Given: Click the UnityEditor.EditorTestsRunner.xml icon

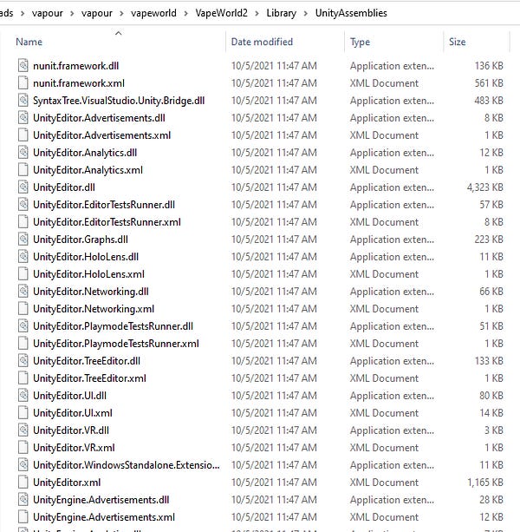Looking at the screenshot, I should (x=23, y=221).
